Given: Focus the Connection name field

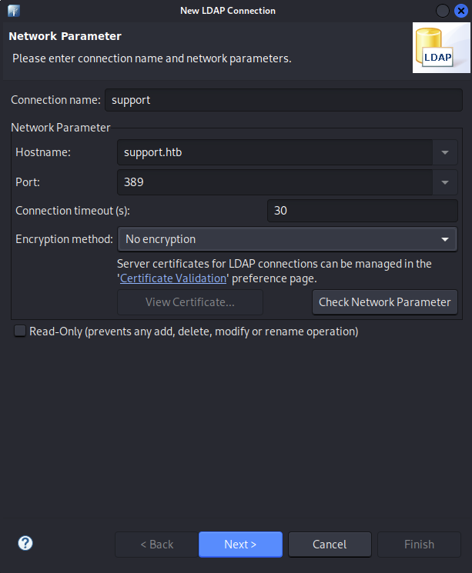Looking at the screenshot, I should pos(283,100).
